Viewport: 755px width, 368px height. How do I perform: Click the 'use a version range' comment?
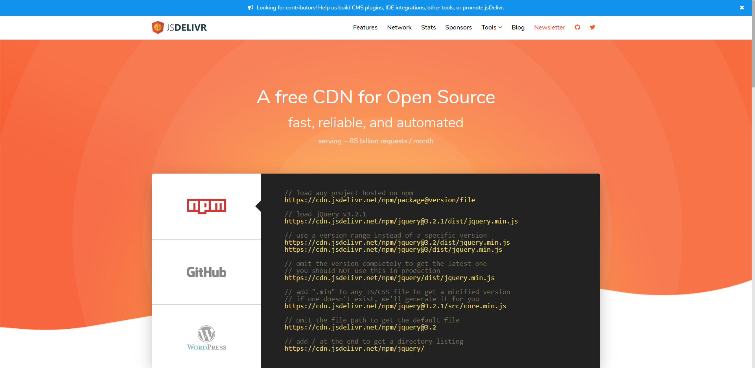pyautogui.click(x=386, y=235)
